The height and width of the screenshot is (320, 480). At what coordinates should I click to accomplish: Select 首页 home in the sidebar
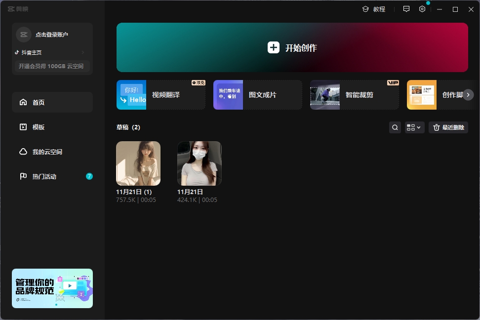52,102
